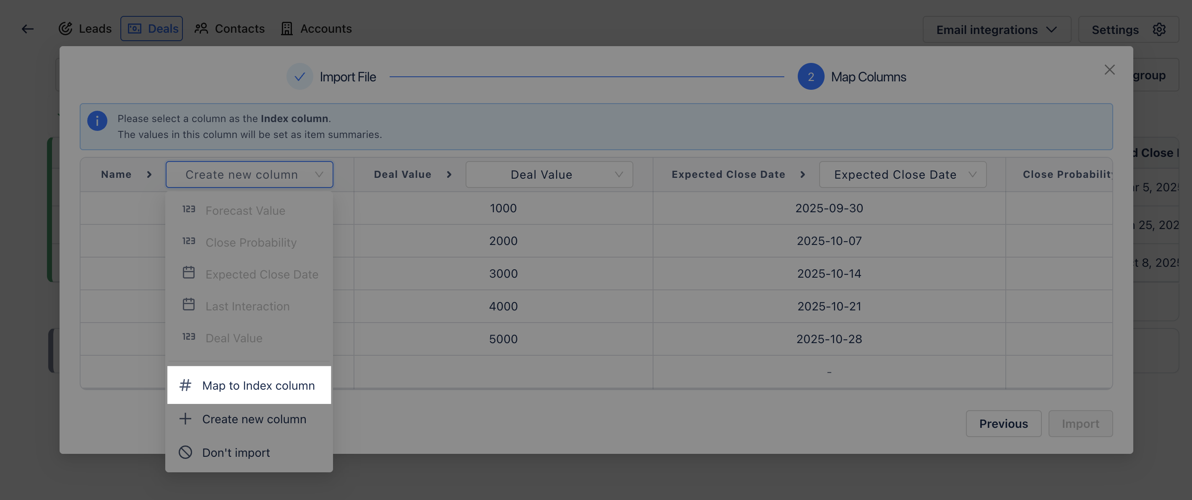
Task: Select the Don't import option
Action: click(236, 452)
